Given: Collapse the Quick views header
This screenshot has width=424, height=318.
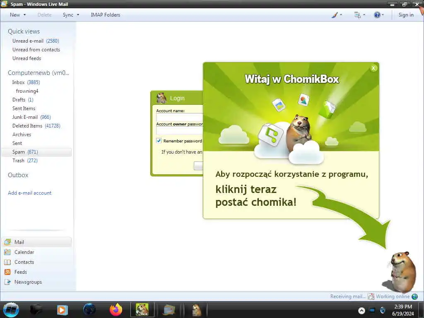Looking at the screenshot, I should coord(24,31).
